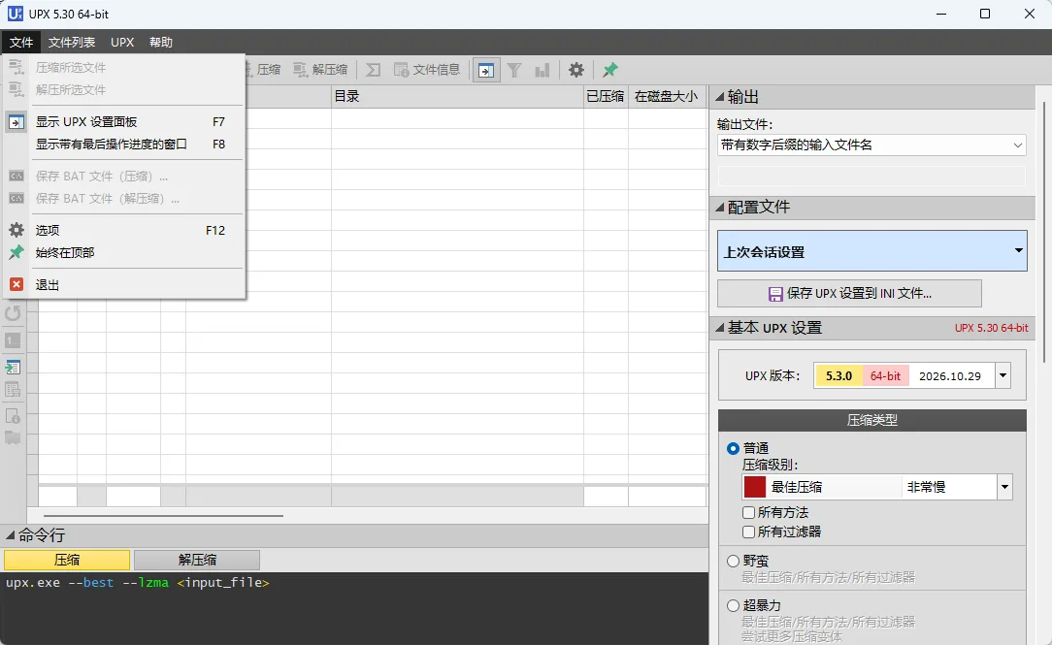
Task: Click the save list sidebar icon
Action: [13, 390]
